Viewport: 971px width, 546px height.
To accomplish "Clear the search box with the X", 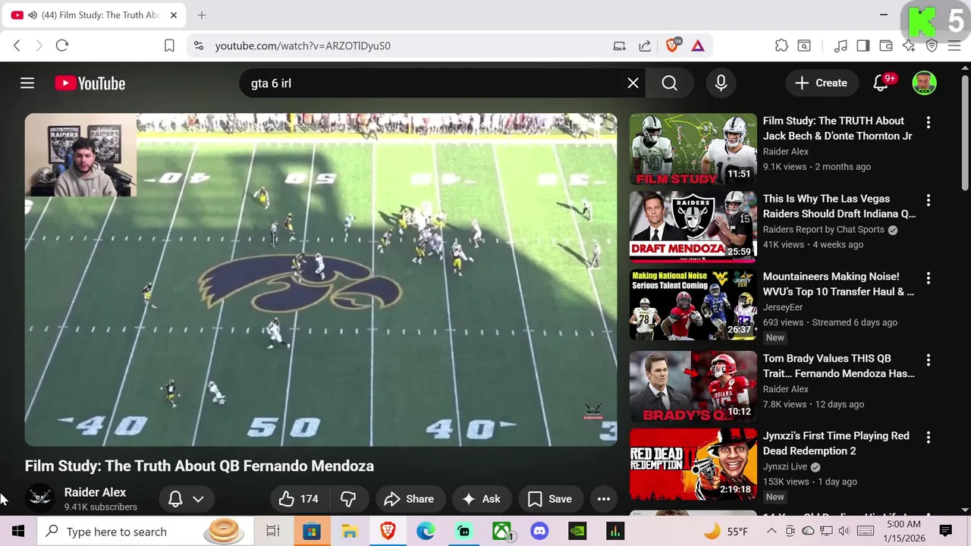I will [x=633, y=83].
